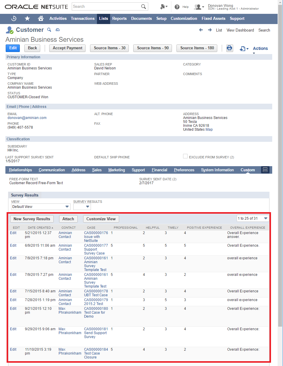Image resolution: width=283 pixels, height=366 pixels.
Task: Go to previous record arrow
Action: (201, 30)
